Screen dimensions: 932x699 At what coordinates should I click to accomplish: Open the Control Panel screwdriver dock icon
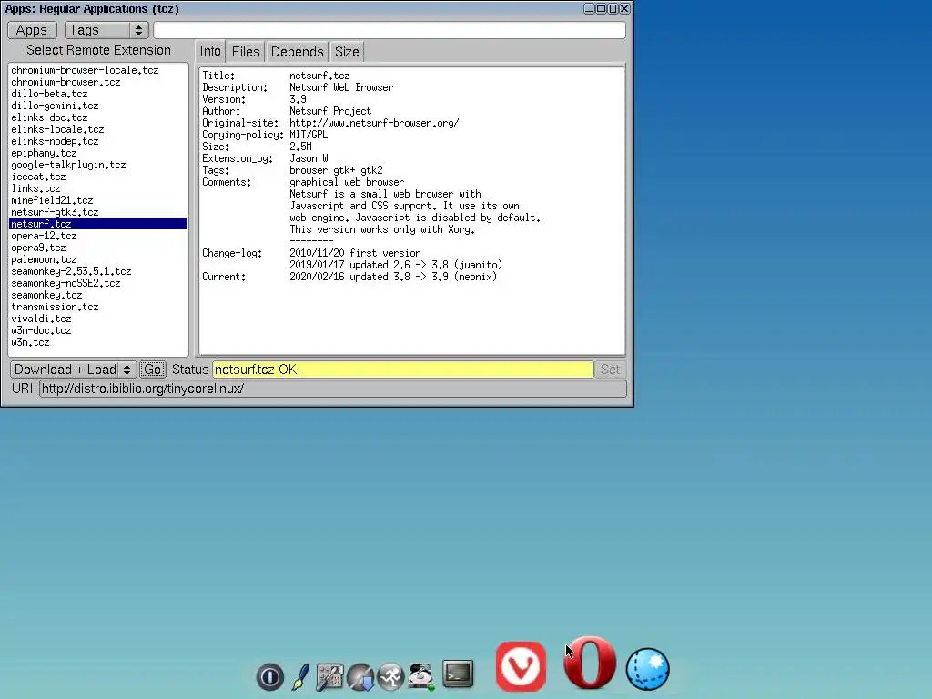[x=329, y=677]
